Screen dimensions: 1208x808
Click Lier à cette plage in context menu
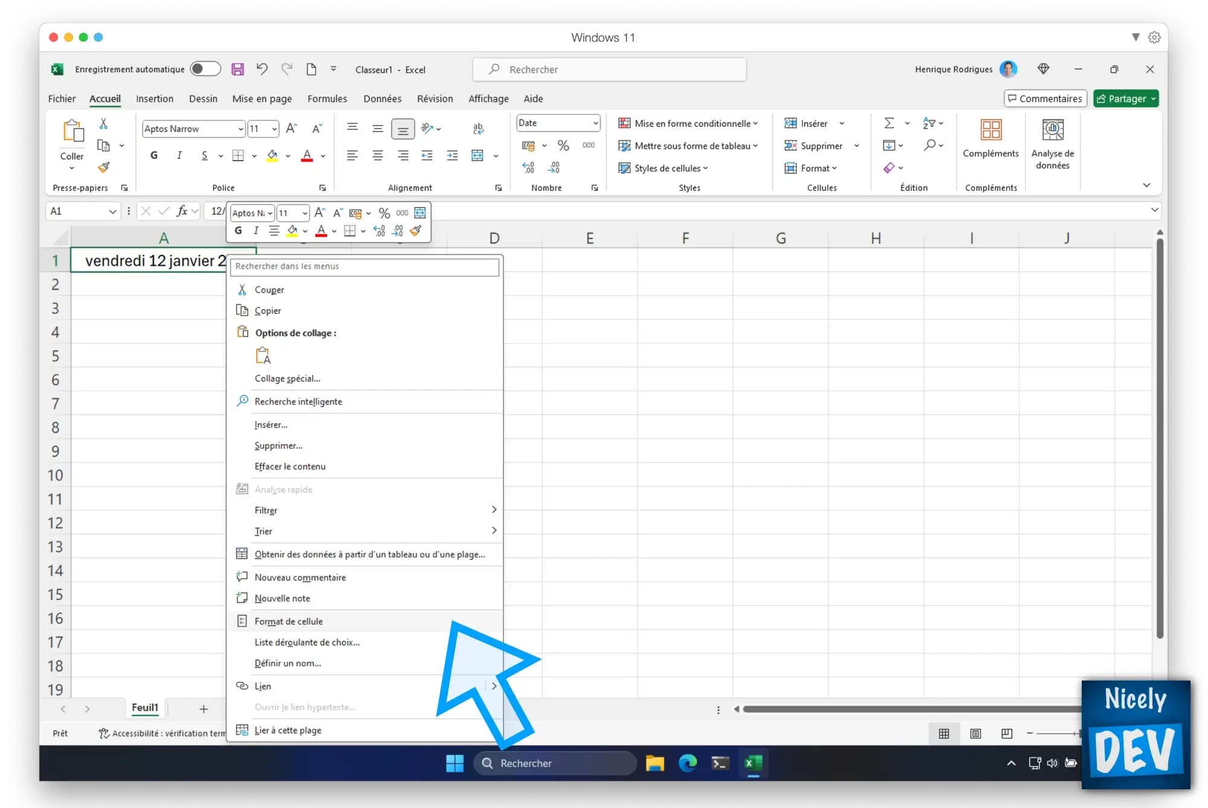(x=288, y=729)
